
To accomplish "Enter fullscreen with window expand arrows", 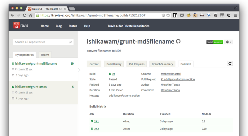I will [236, 7].
